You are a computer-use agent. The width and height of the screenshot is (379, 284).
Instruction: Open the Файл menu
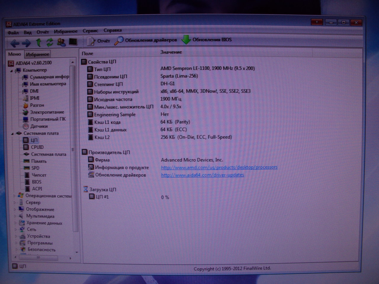pos(13,33)
